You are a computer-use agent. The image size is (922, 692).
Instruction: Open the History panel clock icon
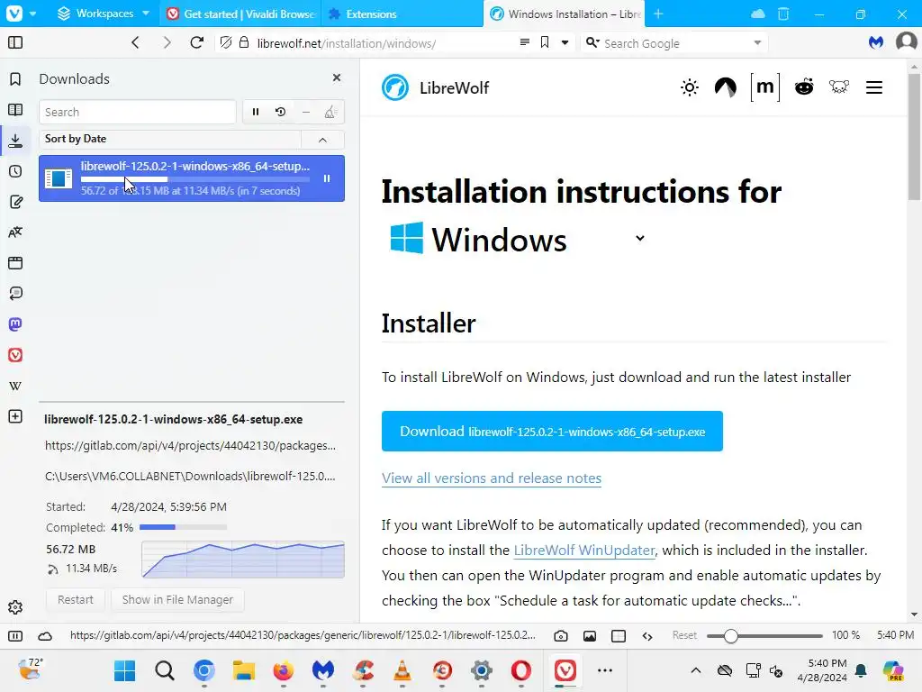(x=15, y=171)
